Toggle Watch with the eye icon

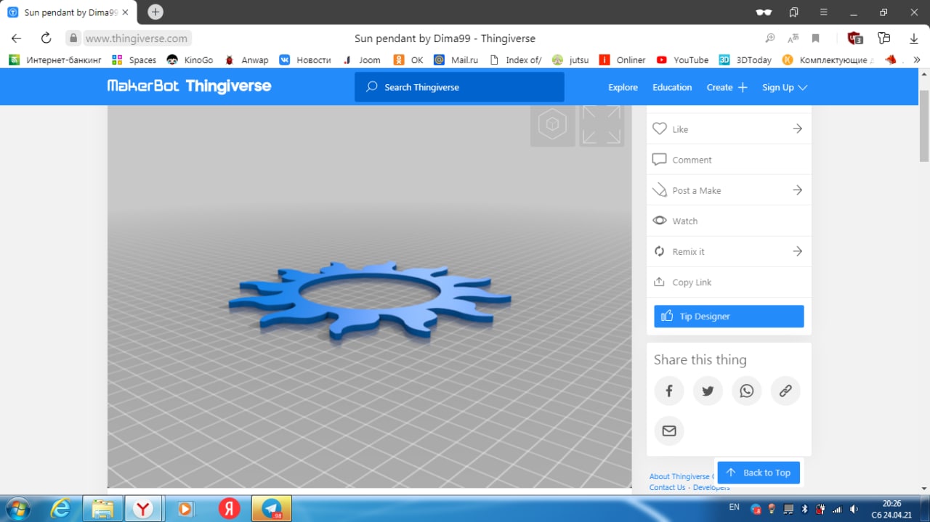pos(729,221)
